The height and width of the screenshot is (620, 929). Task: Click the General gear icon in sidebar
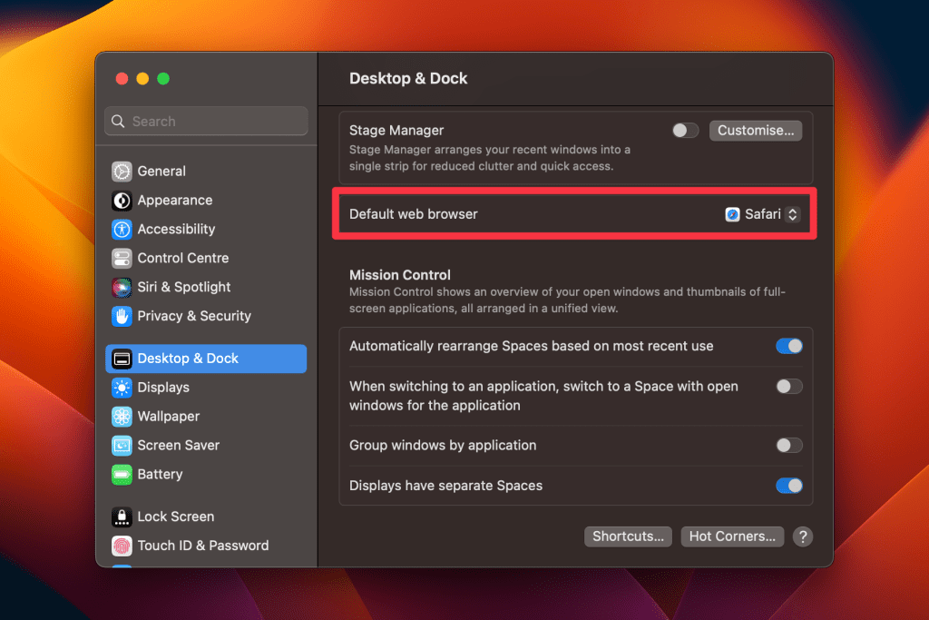[x=122, y=172]
